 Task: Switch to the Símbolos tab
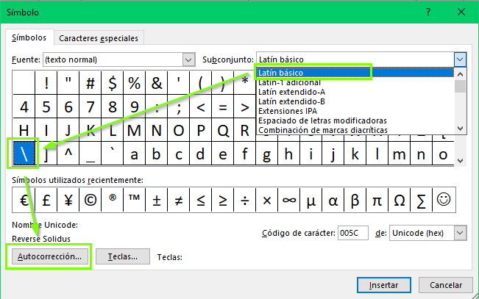coord(29,37)
